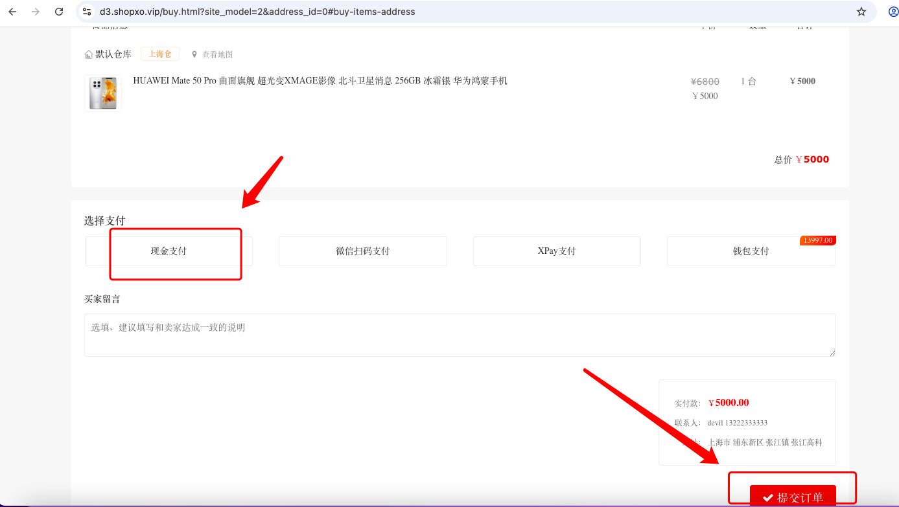Click the browser forward arrow

36,12
